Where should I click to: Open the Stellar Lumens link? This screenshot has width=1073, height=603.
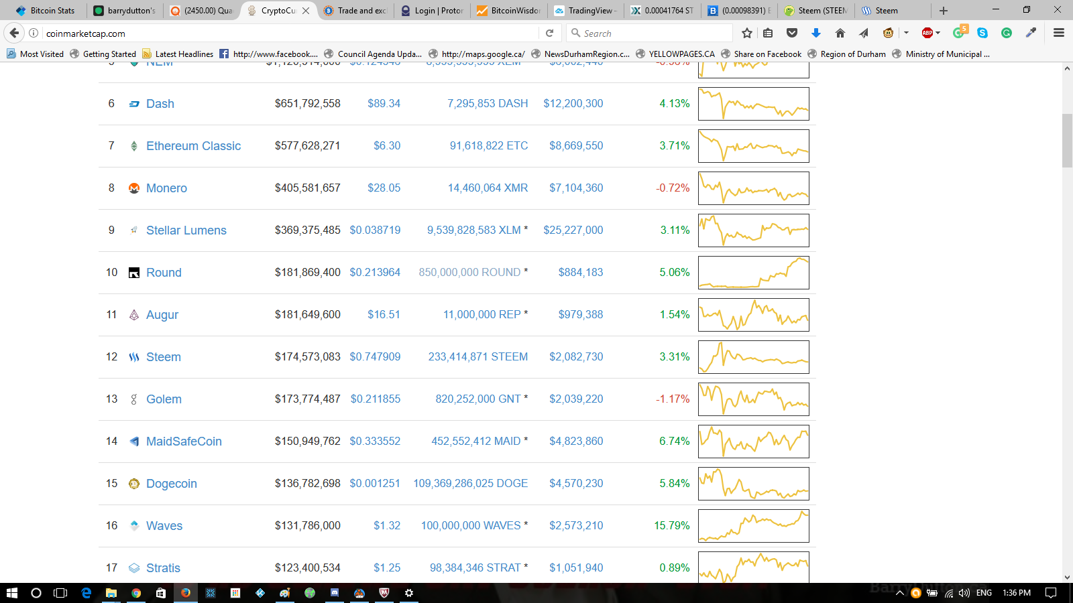click(186, 230)
